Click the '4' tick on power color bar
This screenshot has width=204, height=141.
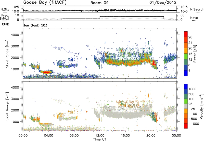point(189,70)
